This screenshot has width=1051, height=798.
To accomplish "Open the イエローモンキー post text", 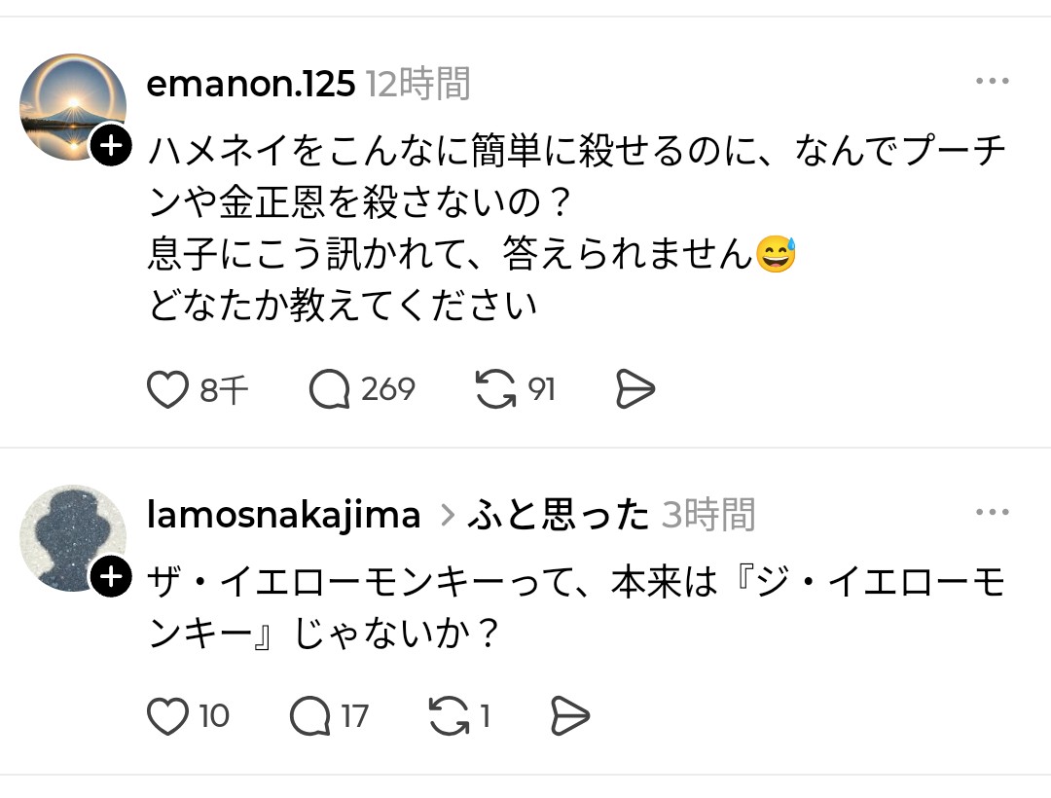I will tap(574, 608).
